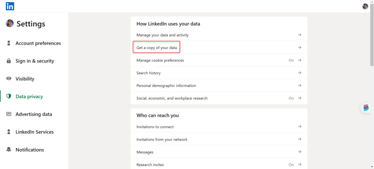Screen dimensions: 374x169
Task: Click the arrow for Personal demographic information
Action: (299, 85)
